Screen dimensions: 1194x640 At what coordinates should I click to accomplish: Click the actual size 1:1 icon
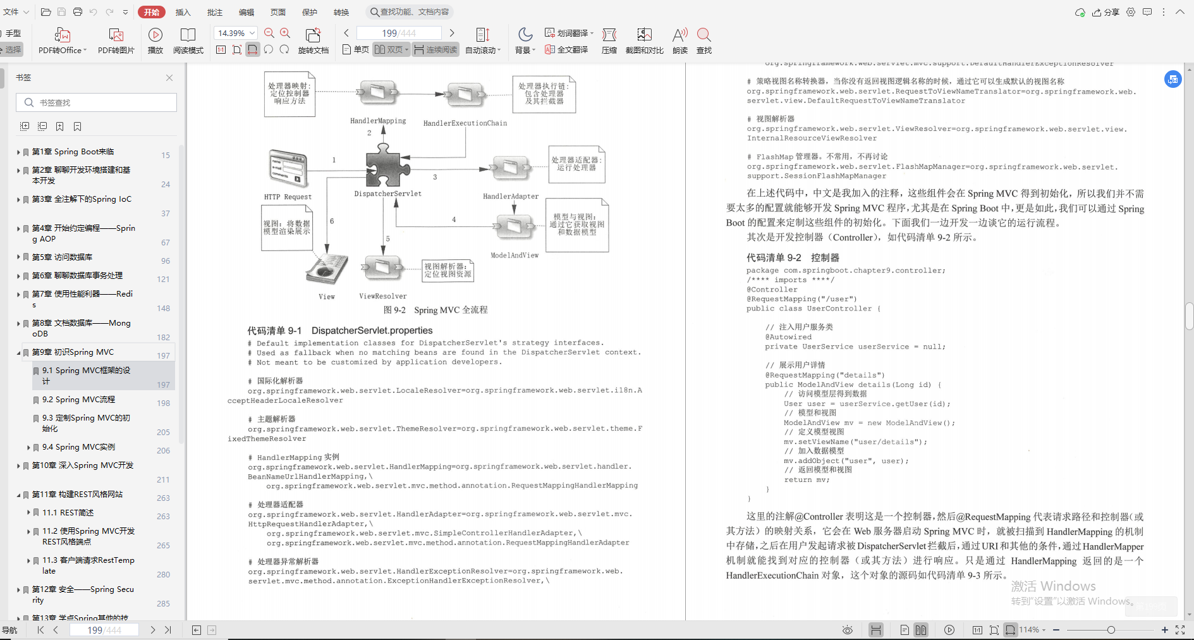[x=221, y=49]
